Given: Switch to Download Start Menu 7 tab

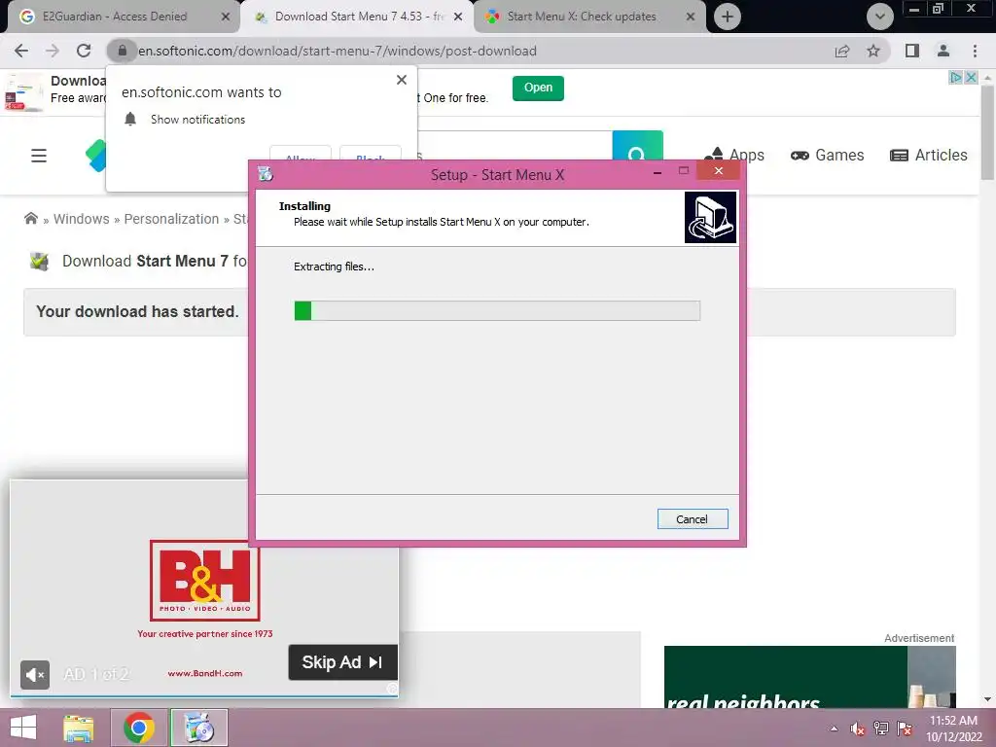Looking at the screenshot, I should [359, 17].
